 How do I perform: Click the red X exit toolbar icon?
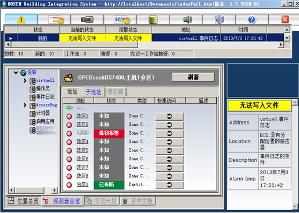[x=285, y=20]
